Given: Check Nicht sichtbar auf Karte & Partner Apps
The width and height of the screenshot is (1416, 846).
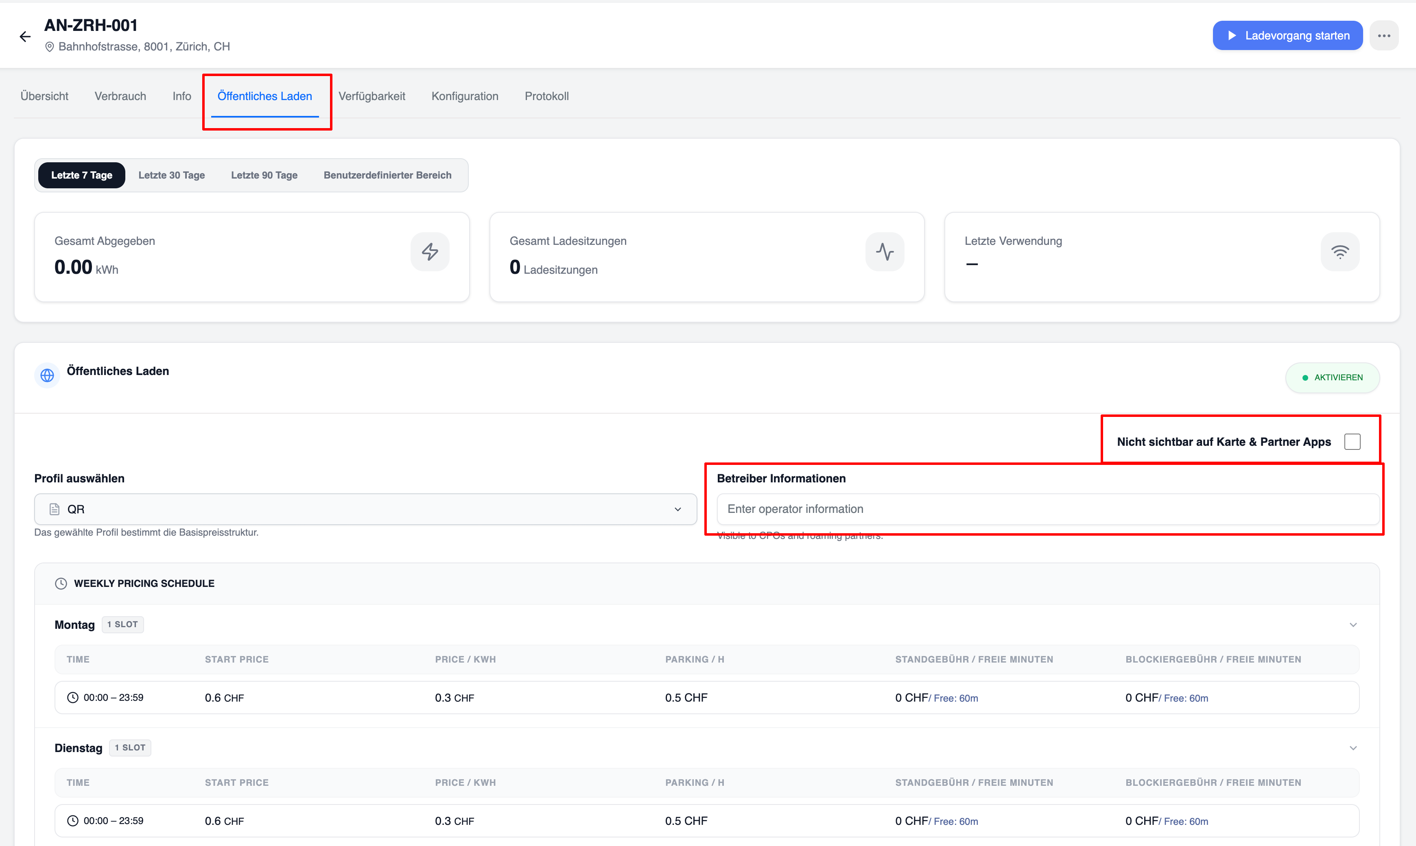Looking at the screenshot, I should pyautogui.click(x=1352, y=442).
